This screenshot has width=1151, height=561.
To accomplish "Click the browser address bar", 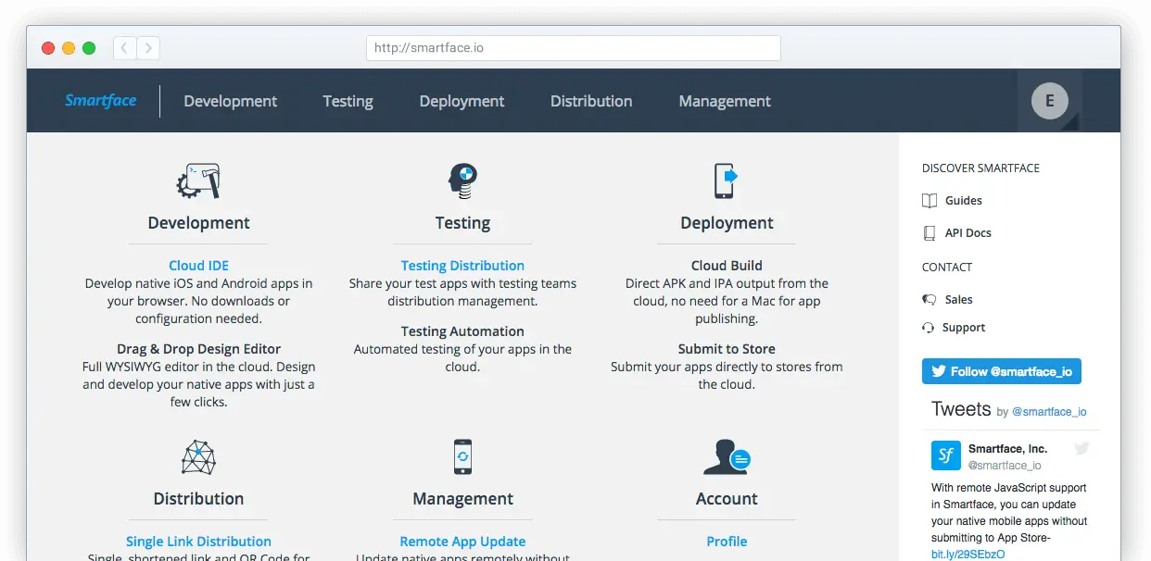I will (574, 48).
